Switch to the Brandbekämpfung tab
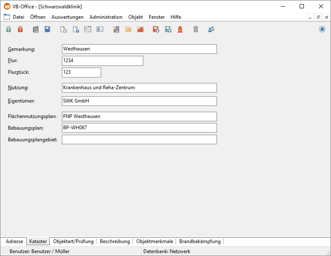The width and height of the screenshot is (331, 256). click(x=200, y=241)
